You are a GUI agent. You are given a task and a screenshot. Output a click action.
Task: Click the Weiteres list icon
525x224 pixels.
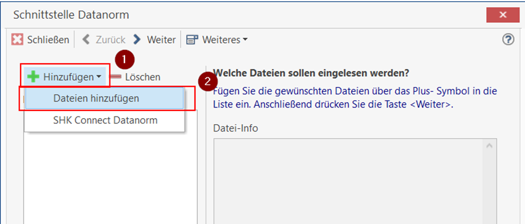coord(192,40)
